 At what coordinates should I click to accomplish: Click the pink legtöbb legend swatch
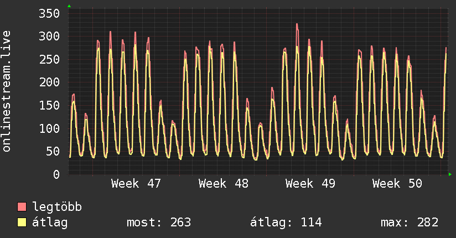22,207
